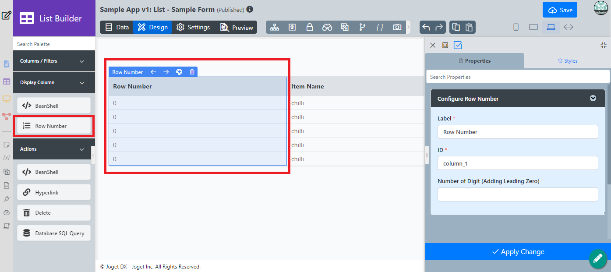Switch to tablet preview view
The image size is (611, 272).
click(533, 27)
